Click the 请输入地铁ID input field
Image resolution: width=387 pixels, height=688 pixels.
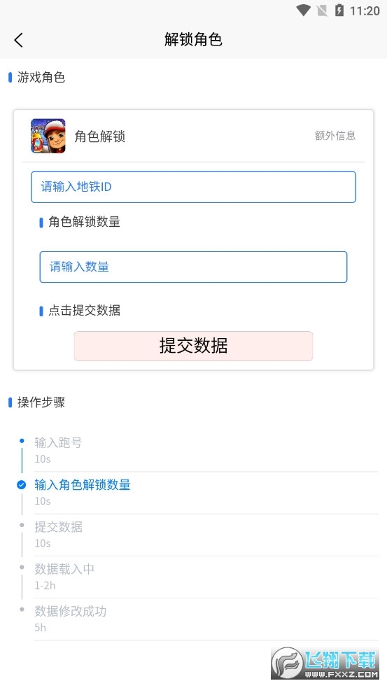point(193,187)
